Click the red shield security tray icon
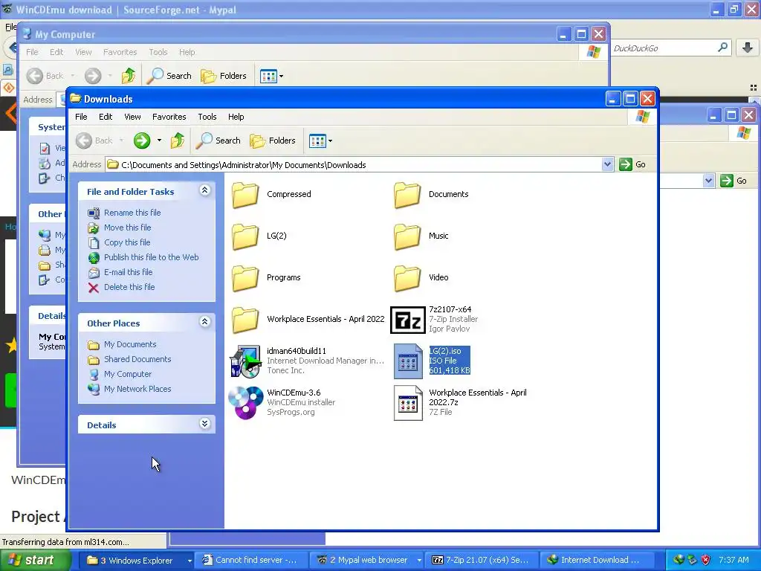Image resolution: width=761 pixels, height=571 pixels. point(706,560)
